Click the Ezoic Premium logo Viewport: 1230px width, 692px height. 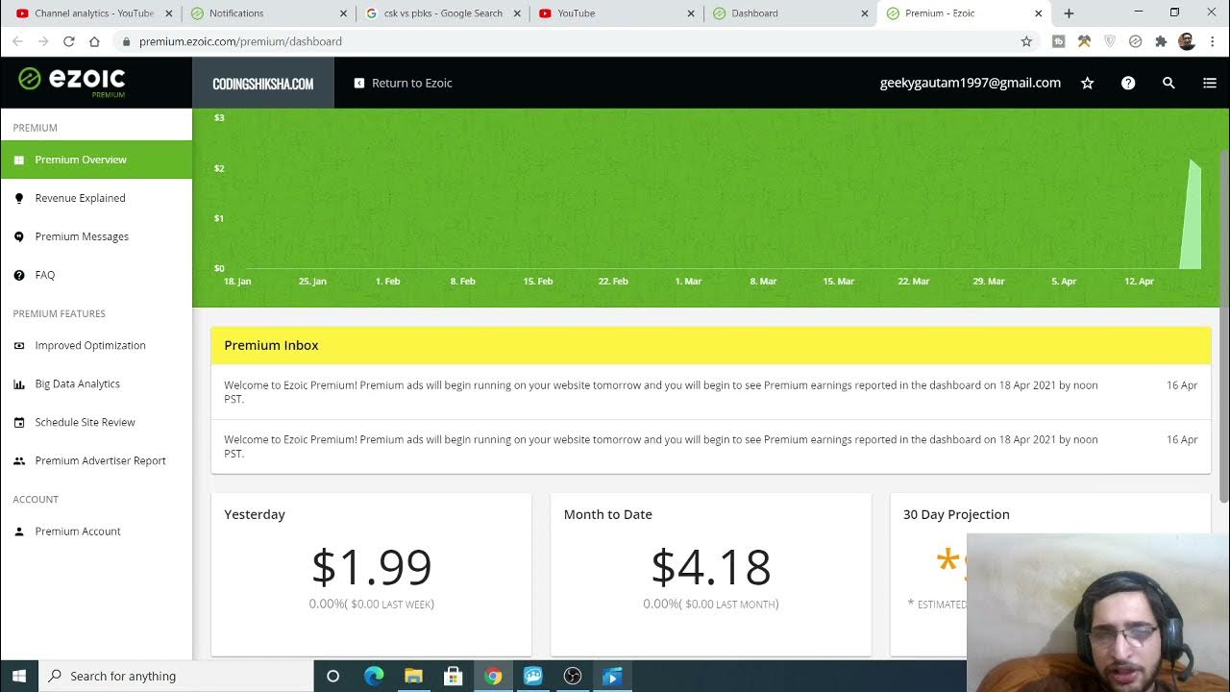[73, 82]
